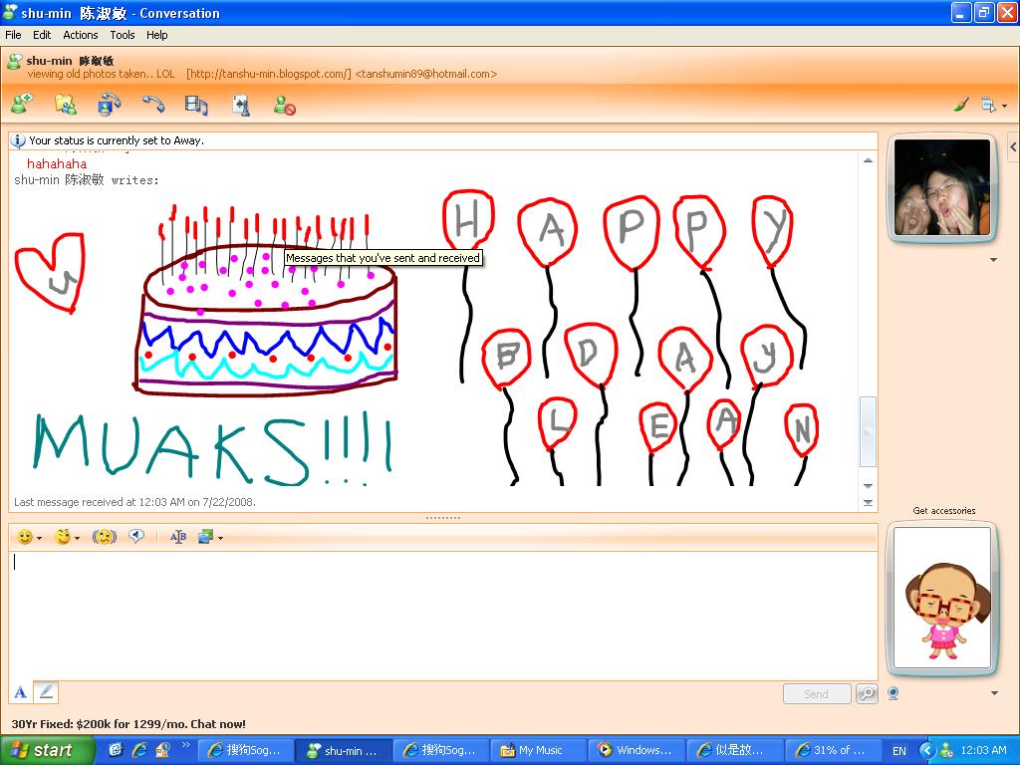Viewport: 1020px width, 765px height.
Task: Open the Help menu
Action: tap(156, 35)
